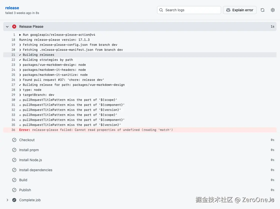280x209 pixels.
Task: Click the red Error: release-please failed line
Action: click(x=140, y=130)
